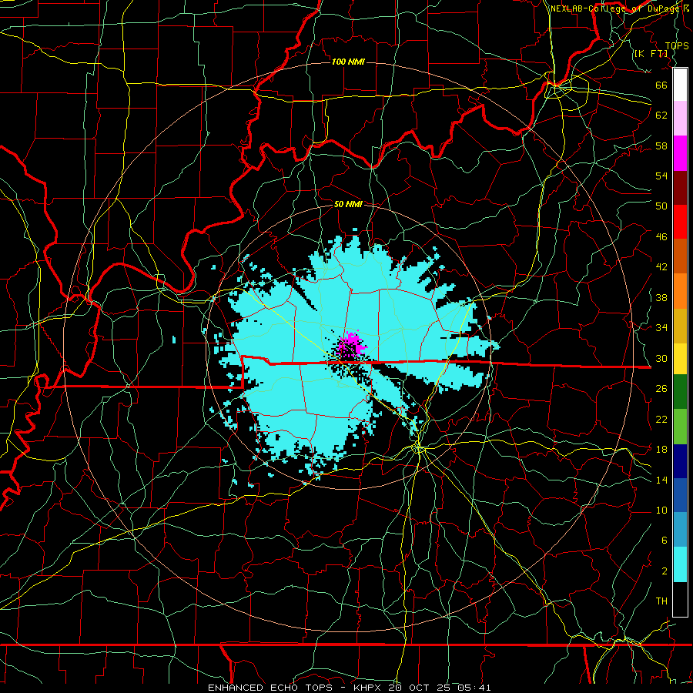Click the navy blue legend swatch
Viewport: 693px width, 693px height.
680,462
